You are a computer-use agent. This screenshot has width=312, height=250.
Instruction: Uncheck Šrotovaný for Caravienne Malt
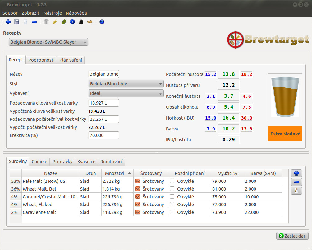[x=138, y=212]
